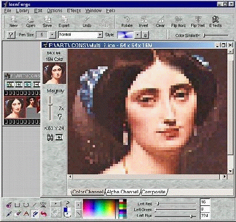The width and height of the screenshot is (236, 222).
Task: Click the Clear toolbar button
Action: pyautogui.click(x=160, y=22)
